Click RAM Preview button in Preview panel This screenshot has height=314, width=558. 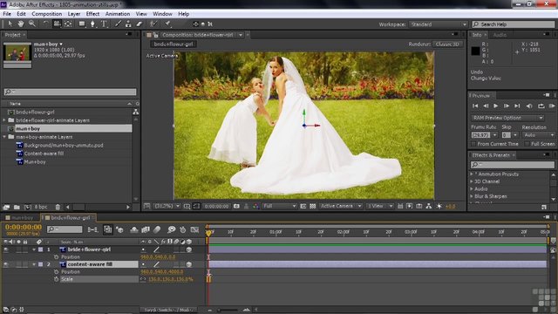click(x=552, y=106)
